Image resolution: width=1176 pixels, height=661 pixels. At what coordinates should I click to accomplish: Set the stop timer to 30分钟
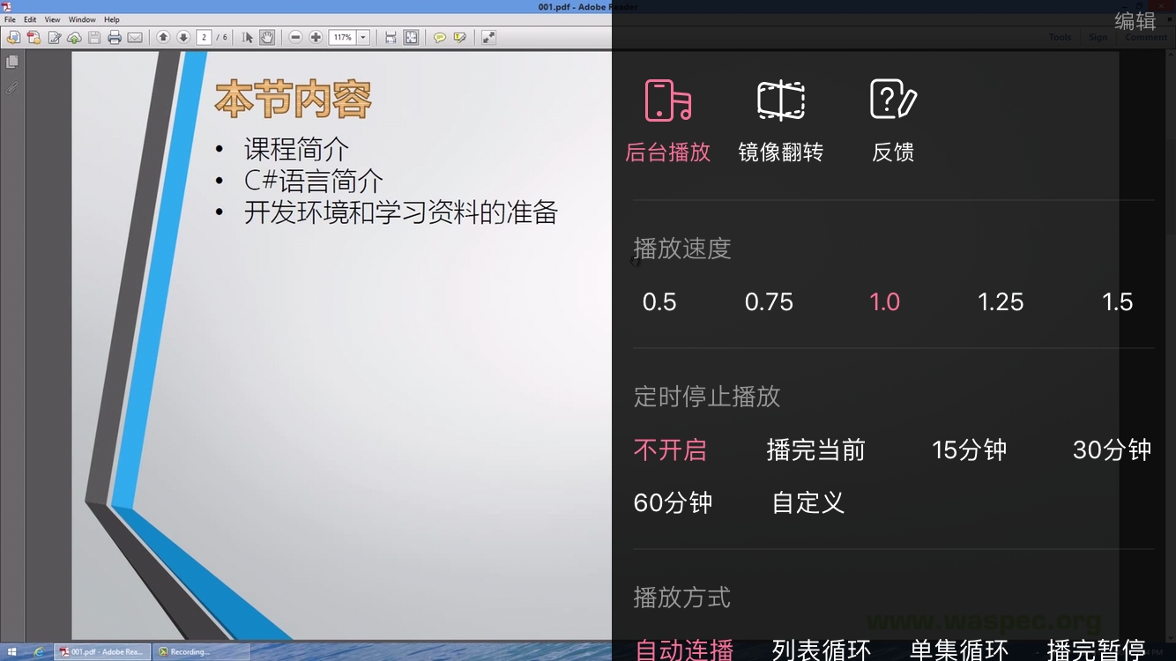(x=1113, y=450)
